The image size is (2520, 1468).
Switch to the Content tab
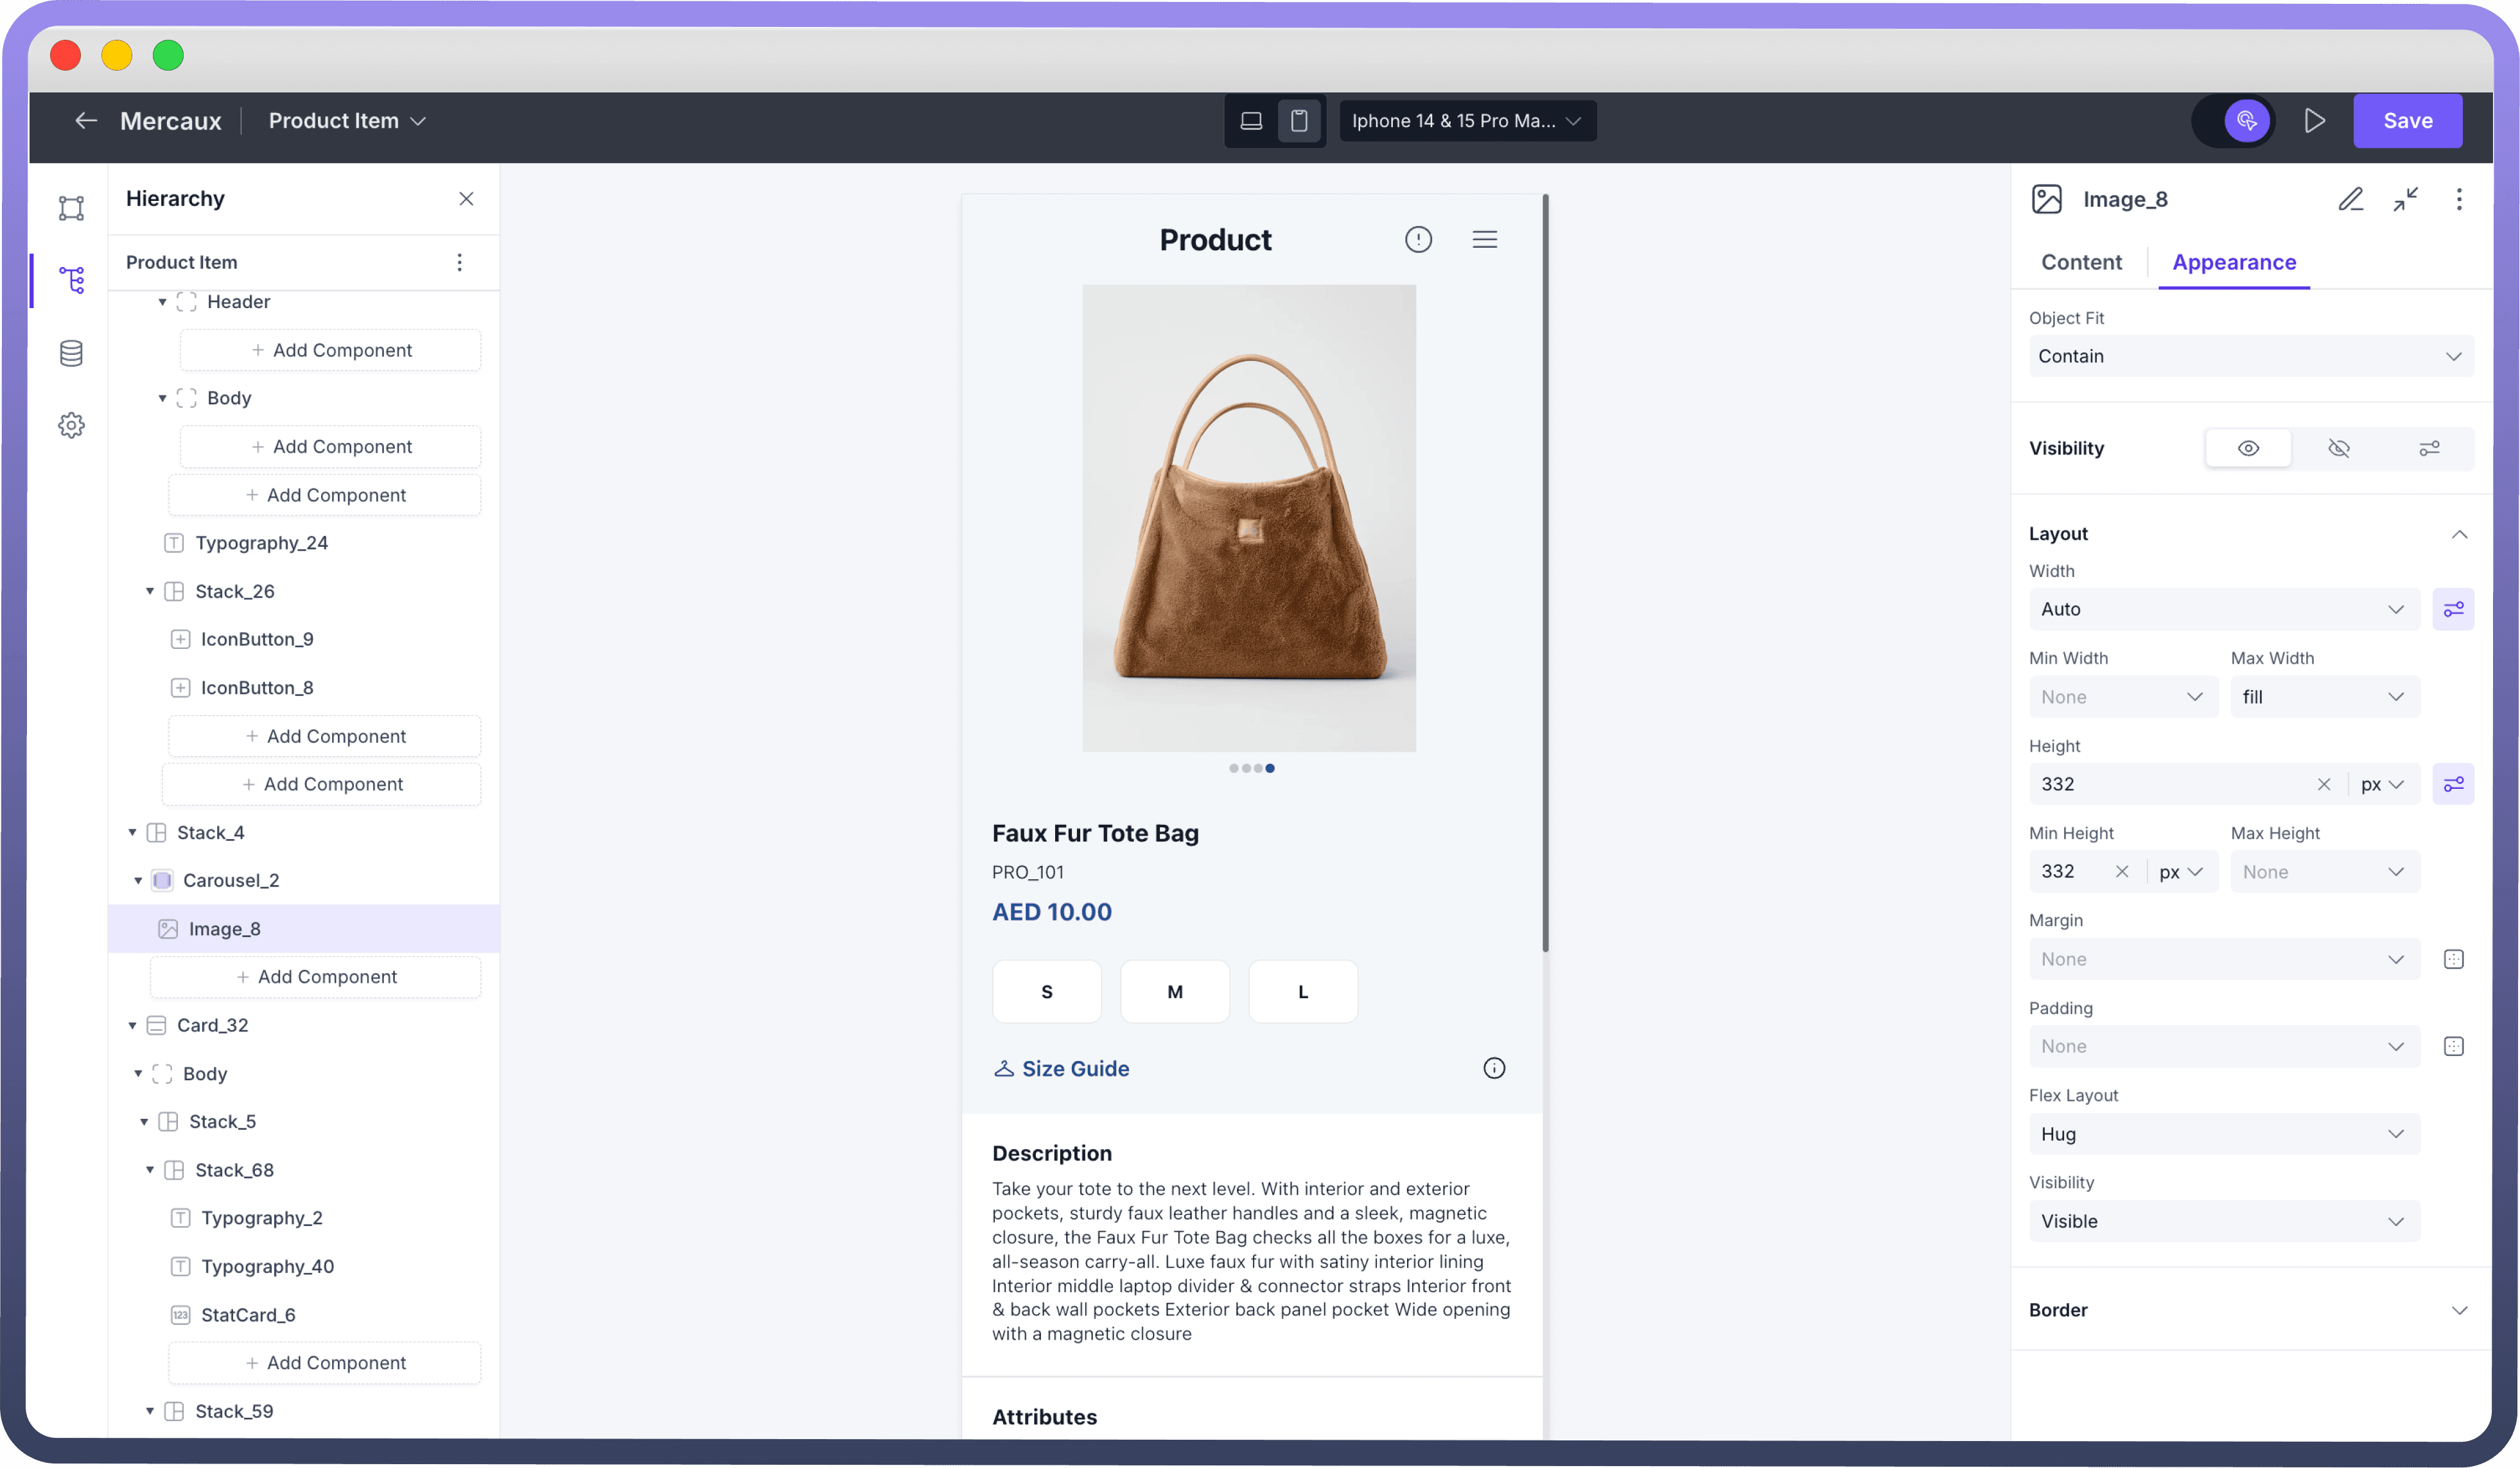pyautogui.click(x=2081, y=263)
